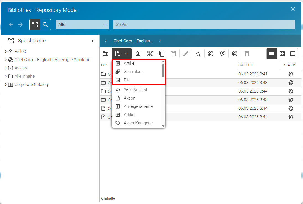Click the withdraw globe-with-x icon
Image resolution: width=303 pixels, height=204 pixels.
(x=235, y=54)
